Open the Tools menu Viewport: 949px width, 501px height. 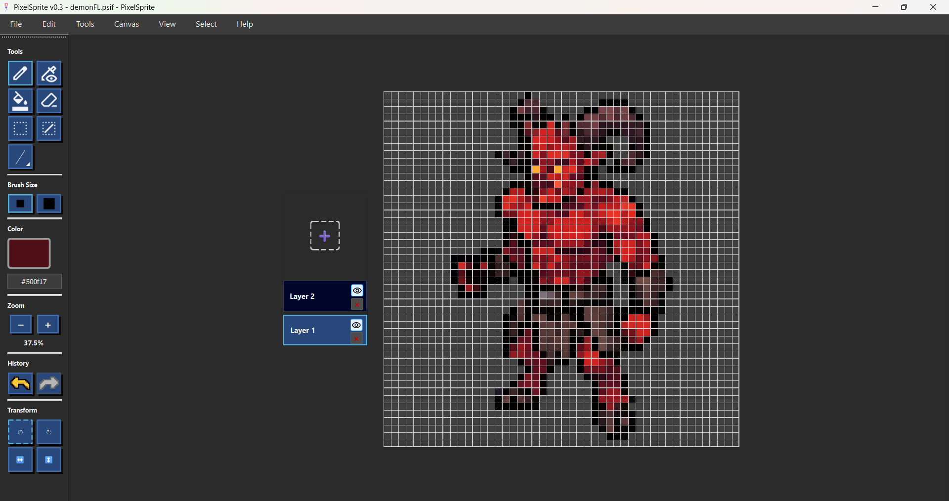pyautogui.click(x=85, y=24)
